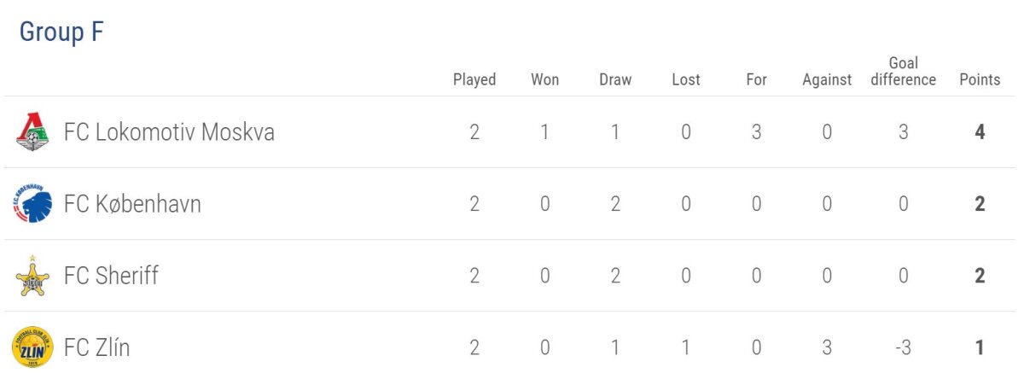
Task: Click the Draw column header
Action: click(x=615, y=79)
